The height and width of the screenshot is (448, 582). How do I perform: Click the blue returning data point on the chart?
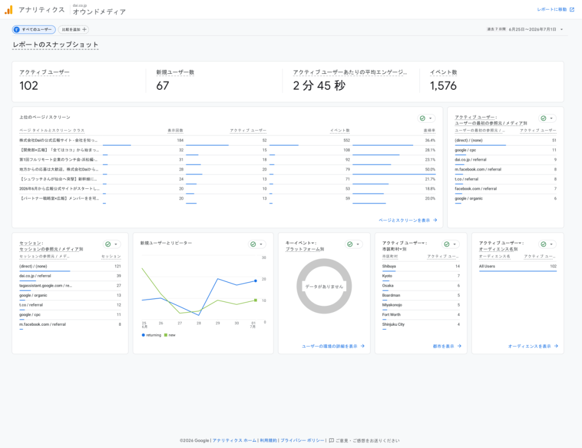click(x=255, y=281)
